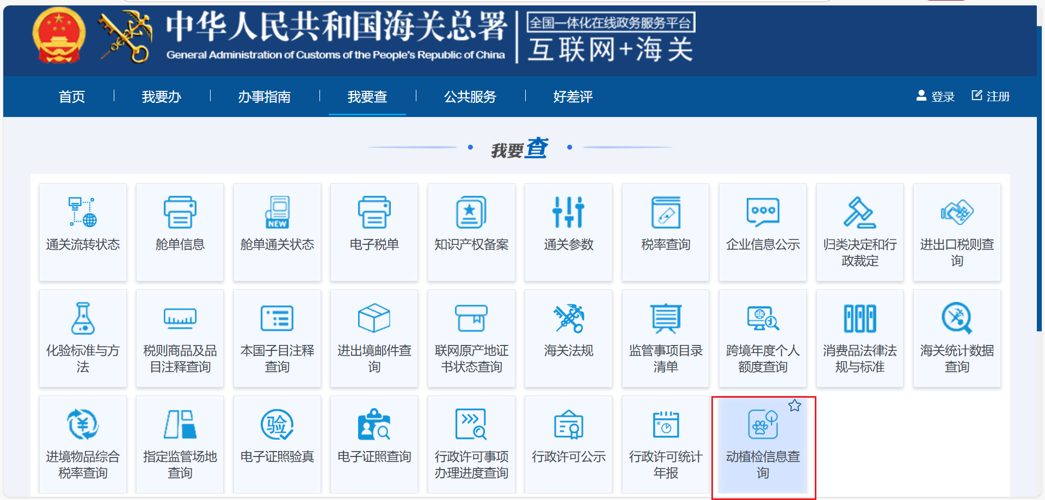
Task: Click the 电子证照验真 icon
Action: 277,424
